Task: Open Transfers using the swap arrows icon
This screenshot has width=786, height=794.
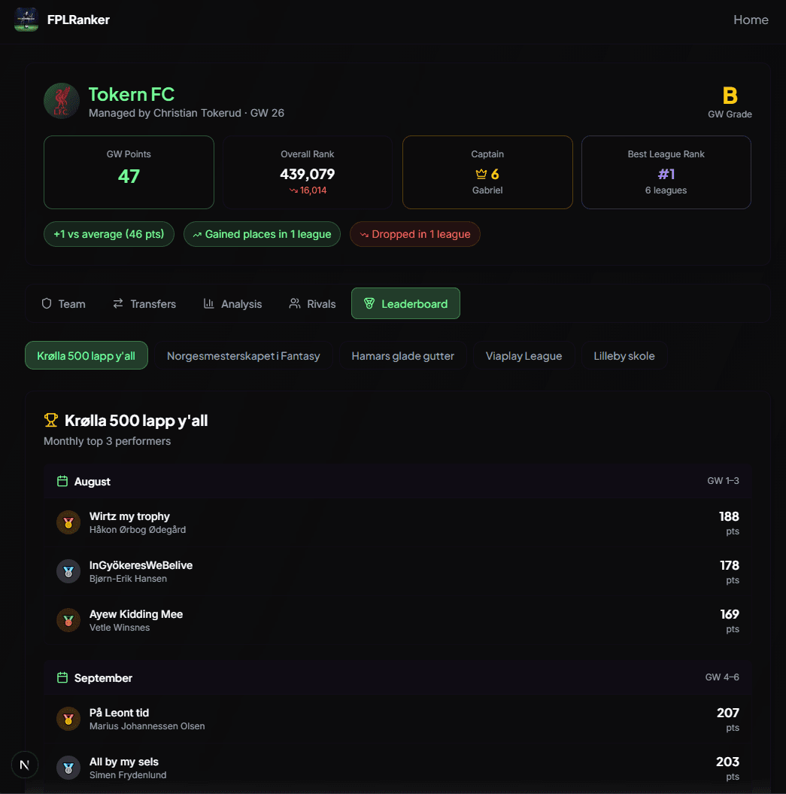Action: tap(117, 303)
